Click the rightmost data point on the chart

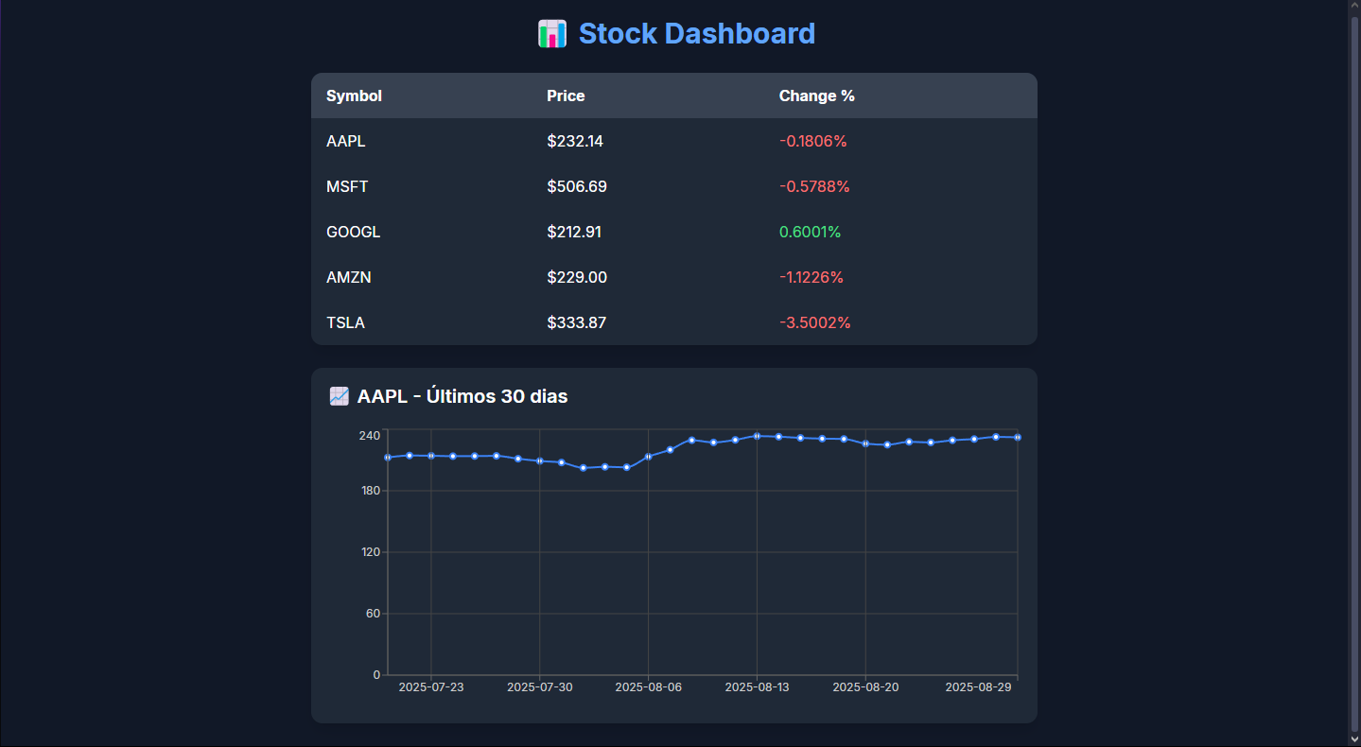(1018, 437)
